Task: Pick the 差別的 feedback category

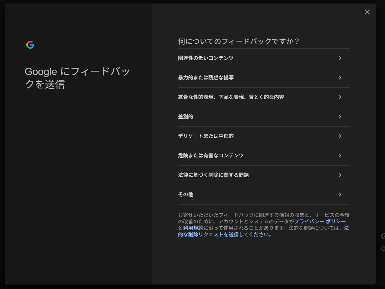Action: coord(264,117)
